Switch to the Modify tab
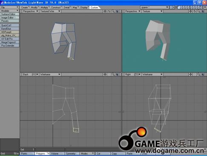This screenshot has height=156, width=207. pos(34,7)
